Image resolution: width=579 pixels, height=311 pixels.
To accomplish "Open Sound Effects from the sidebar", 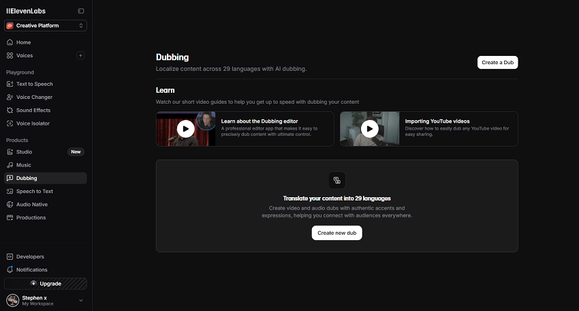I will pyautogui.click(x=33, y=110).
